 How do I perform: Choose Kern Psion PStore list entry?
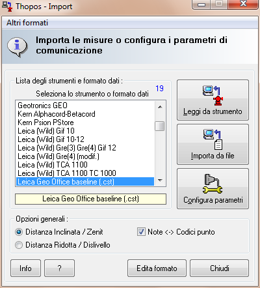tap(45, 122)
